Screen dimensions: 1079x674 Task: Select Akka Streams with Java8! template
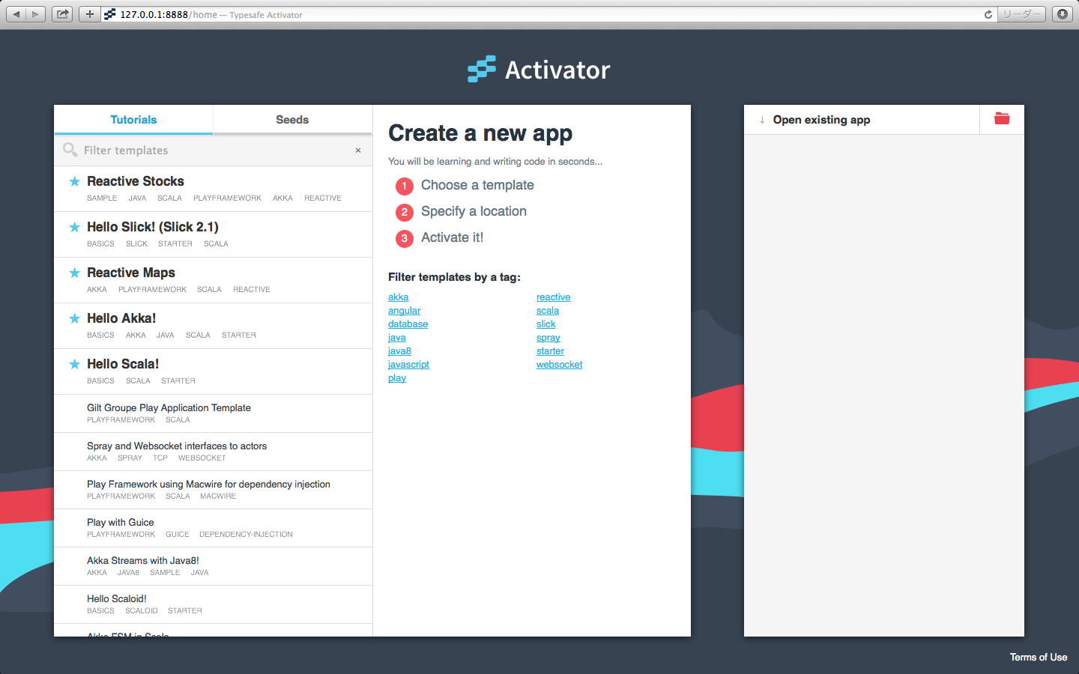[x=213, y=566]
